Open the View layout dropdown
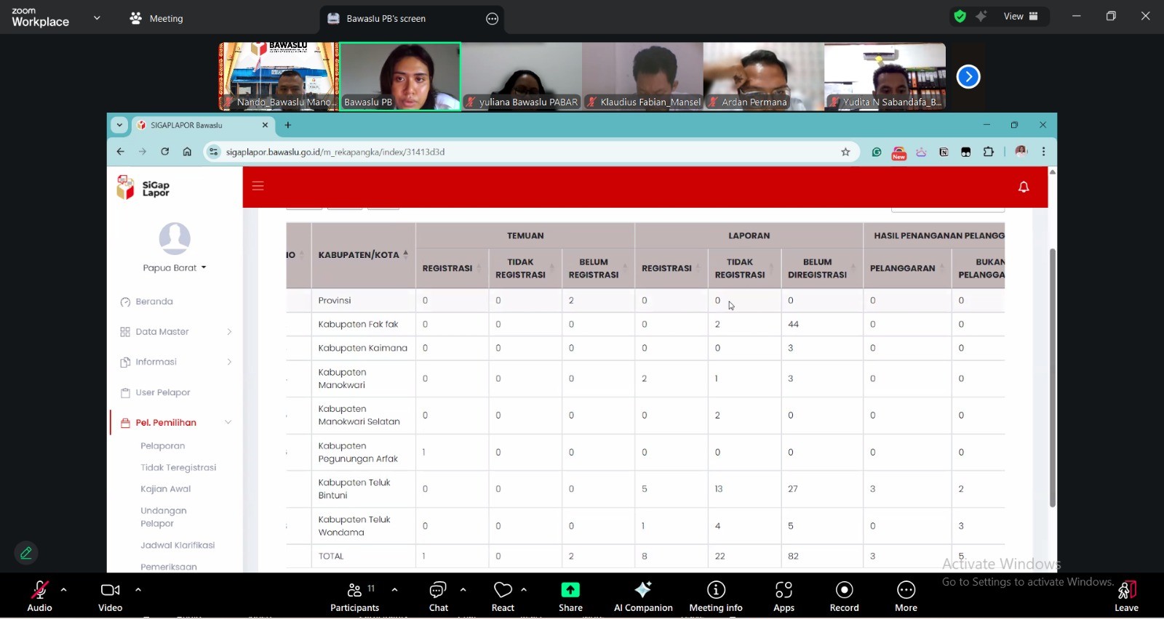 (x=1021, y=17)
